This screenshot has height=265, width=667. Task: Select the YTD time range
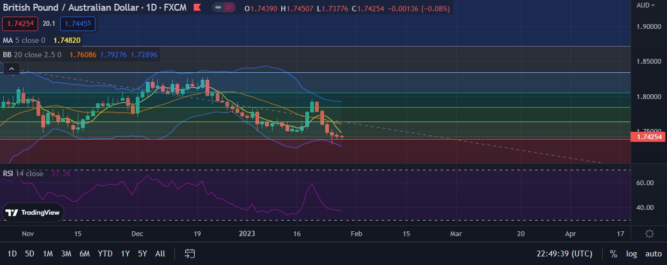[105, 253]
